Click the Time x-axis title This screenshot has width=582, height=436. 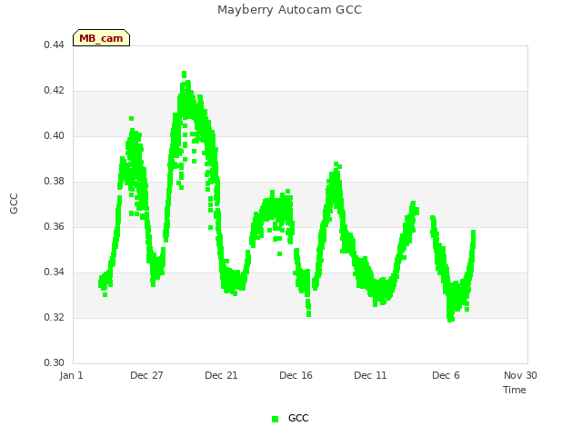click(515, 390)
